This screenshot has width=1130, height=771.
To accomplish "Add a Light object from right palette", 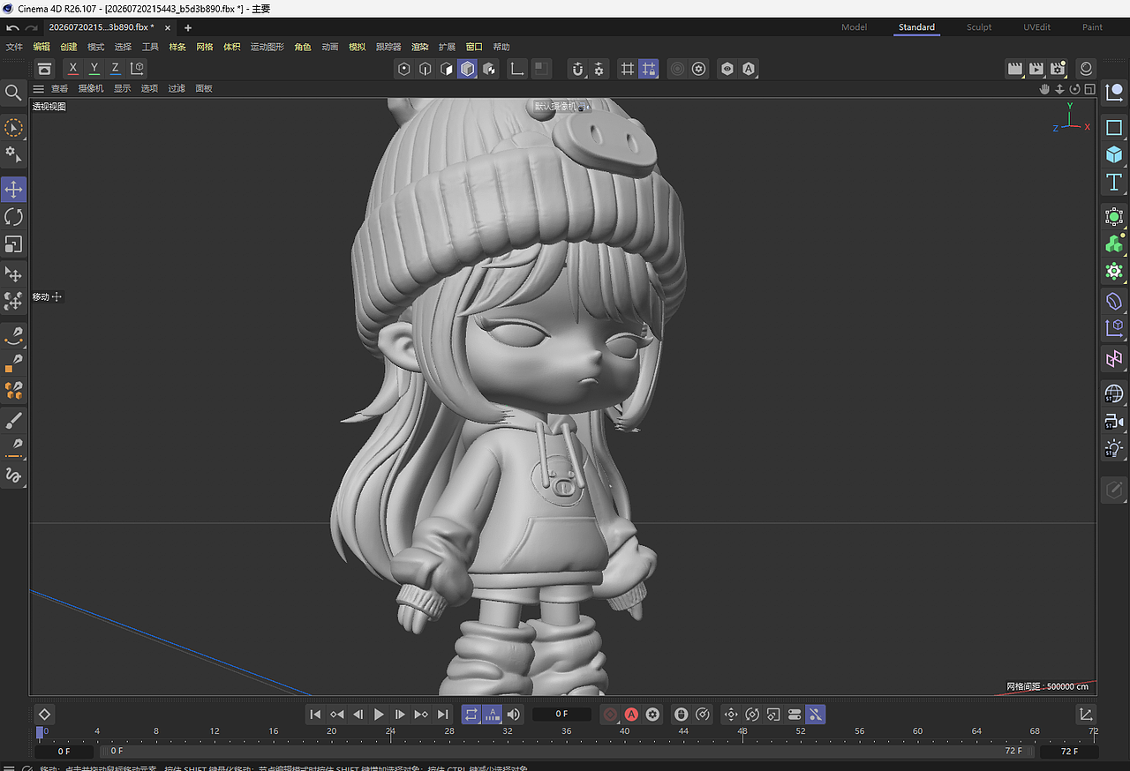I will [x=1114, y=449].
